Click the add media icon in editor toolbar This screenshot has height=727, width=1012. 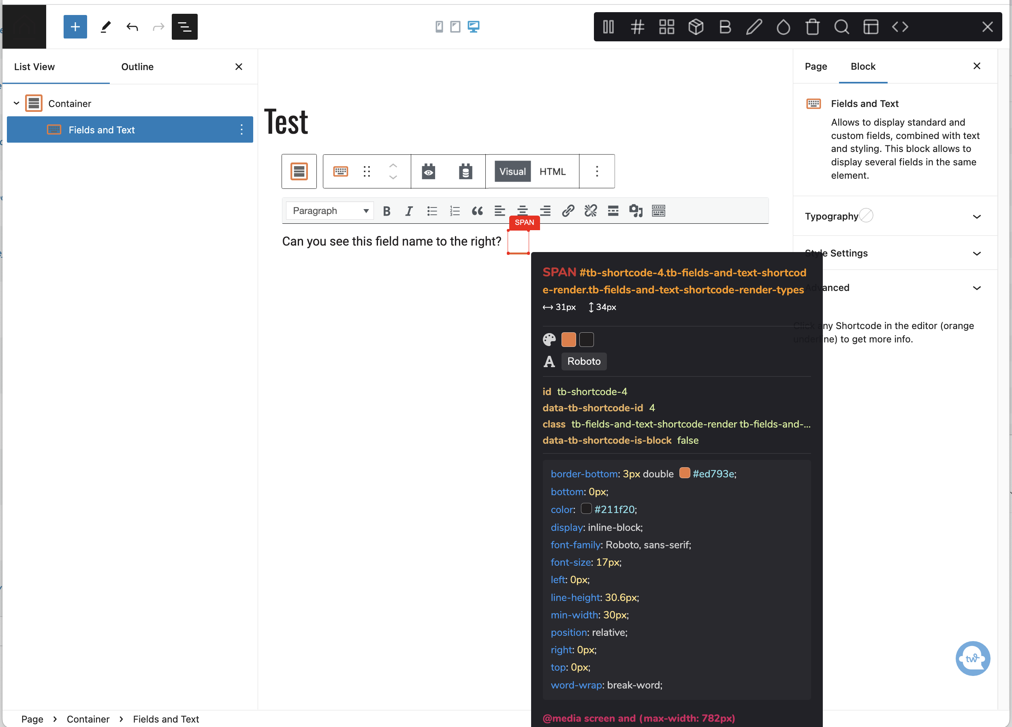[x=636, y=211]
